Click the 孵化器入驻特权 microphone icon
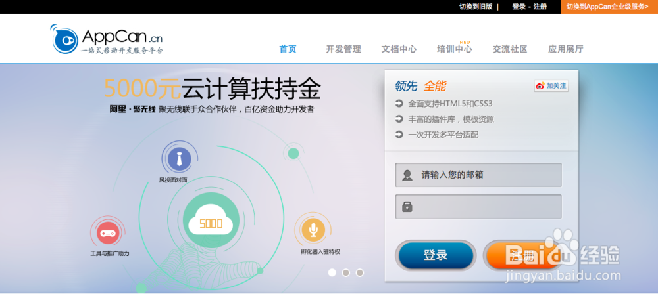Viewport: 658px width, 298px height. pos(313,230)
